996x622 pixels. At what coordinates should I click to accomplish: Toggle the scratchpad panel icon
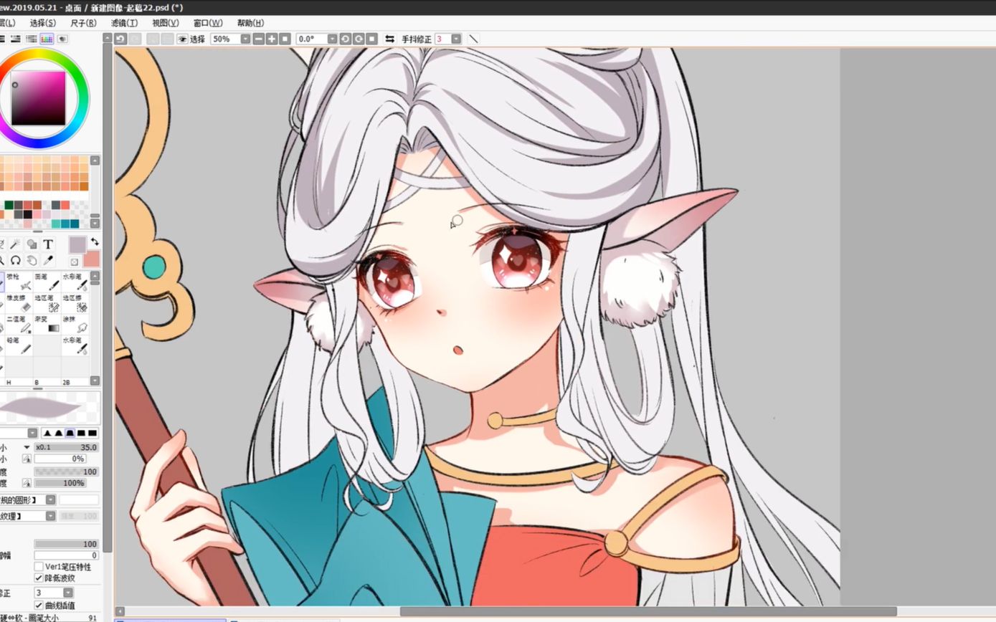[x=62, y=39]
